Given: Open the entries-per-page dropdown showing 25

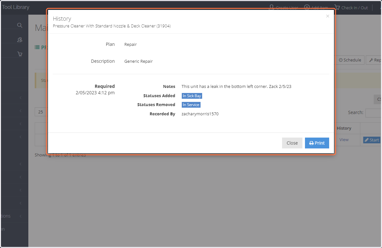Looking at the screenshot, I should click(x=41, y=112).
